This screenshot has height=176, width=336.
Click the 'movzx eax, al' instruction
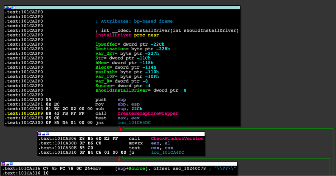point(149,143)
